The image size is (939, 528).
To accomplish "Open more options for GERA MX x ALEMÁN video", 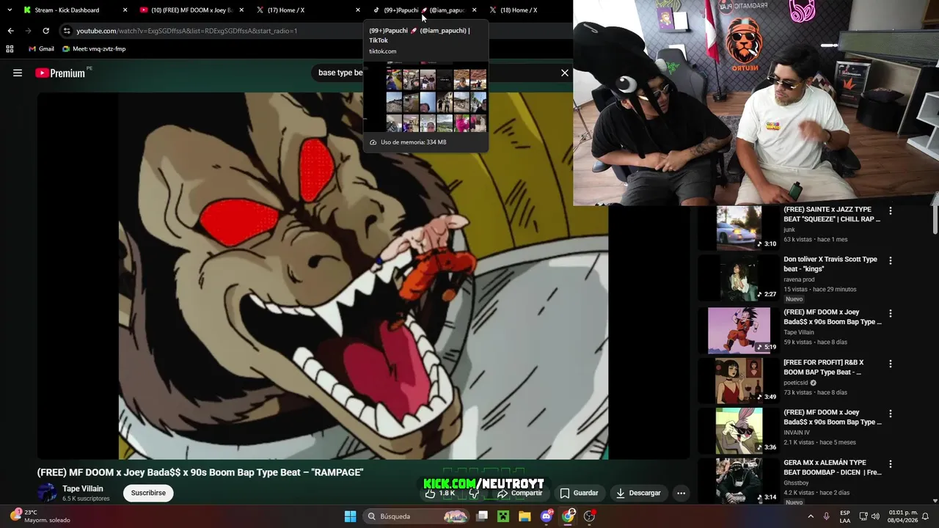I will coord(891,464).
